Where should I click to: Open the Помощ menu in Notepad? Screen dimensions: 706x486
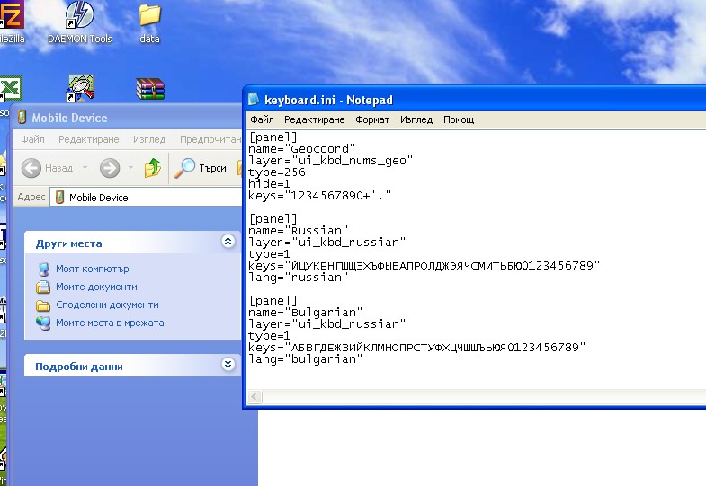point(459,119)
